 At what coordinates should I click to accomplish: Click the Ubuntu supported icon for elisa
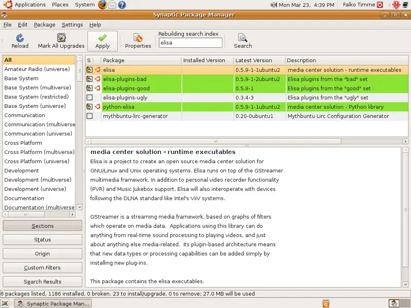tap(98, 70)
